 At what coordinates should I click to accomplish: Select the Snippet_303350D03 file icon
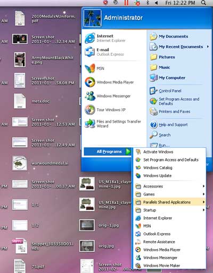tap(20, 246)
